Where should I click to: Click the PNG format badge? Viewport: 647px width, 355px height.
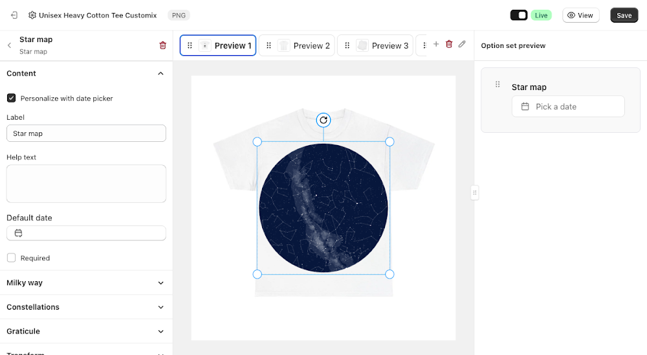pos(179,16)
